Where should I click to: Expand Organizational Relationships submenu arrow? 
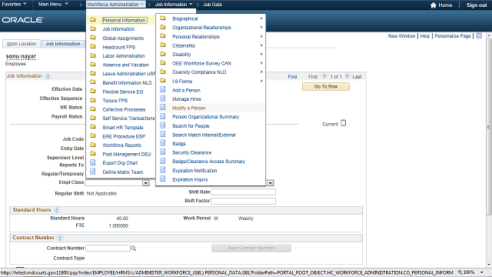tap(261, 28)
